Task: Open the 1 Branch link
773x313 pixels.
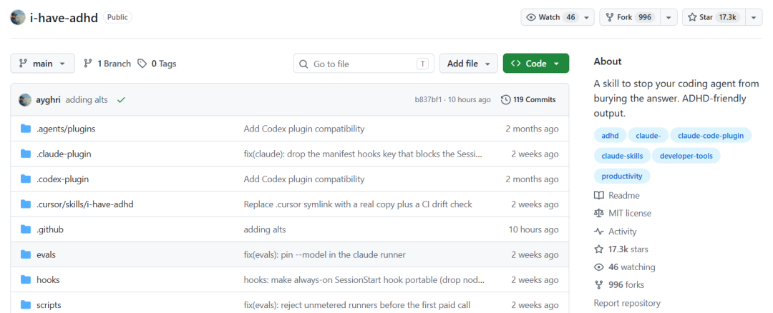Action: pyautogui.click(x=107, y=64)
